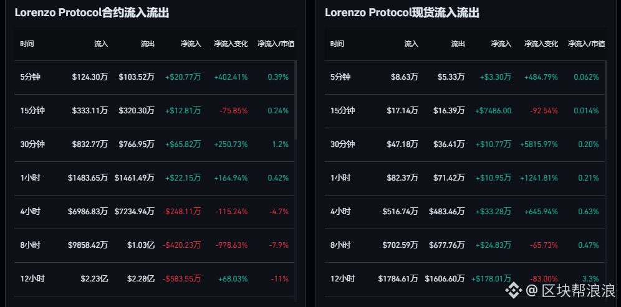
Task: Click change value +402.41%
Action: click(231, 77)
